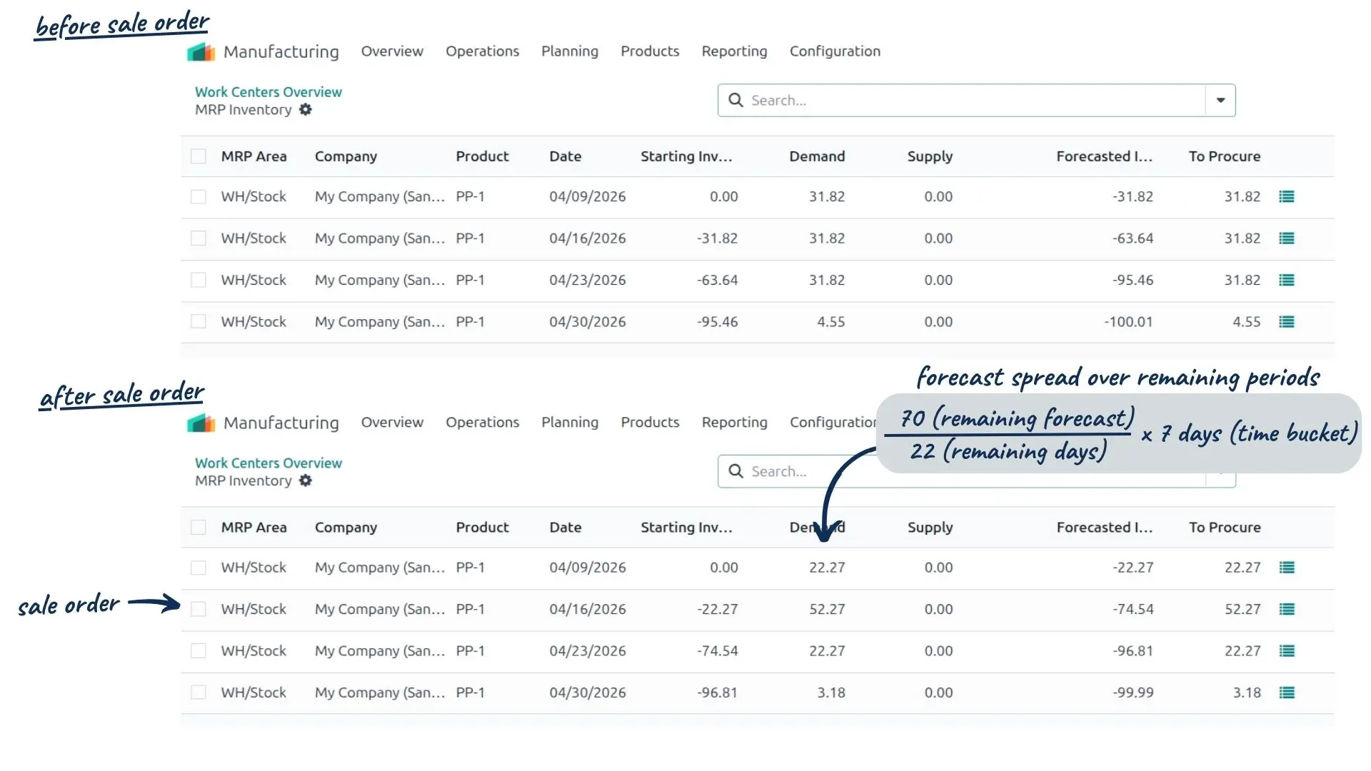This screenshot has width=1371, height=771.
Task: Open details icon for the sale order row
Action: point(1288,610)
